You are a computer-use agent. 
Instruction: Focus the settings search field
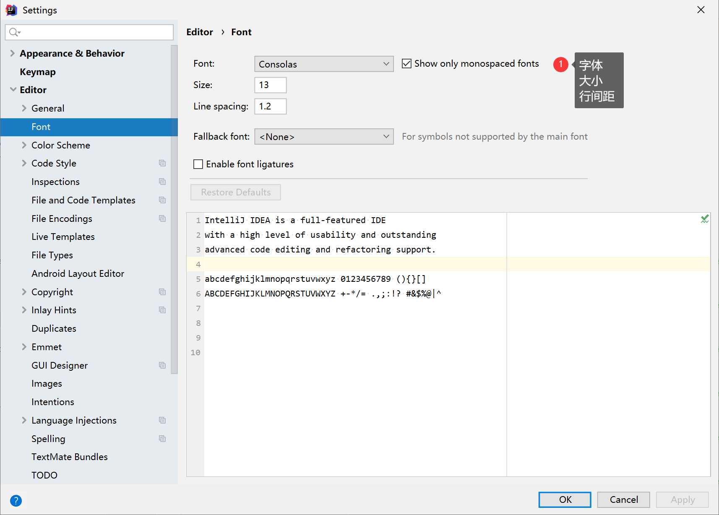[89, 32]
